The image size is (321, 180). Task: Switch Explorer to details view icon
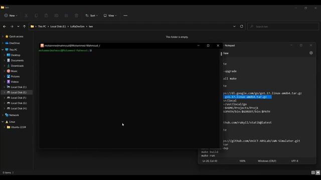[313, 172]
